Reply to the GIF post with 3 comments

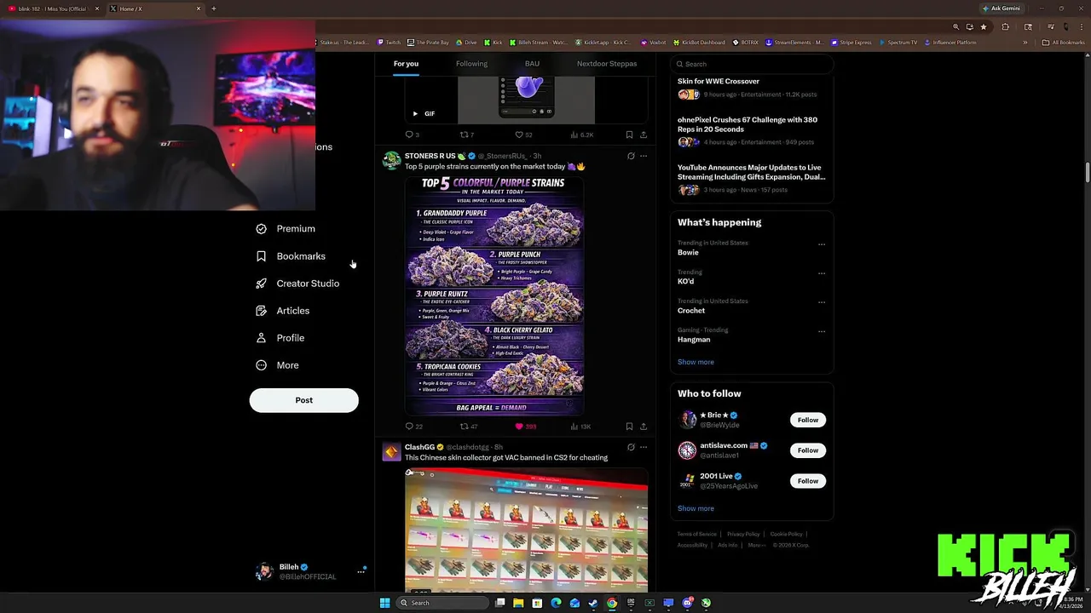[412, 135]
